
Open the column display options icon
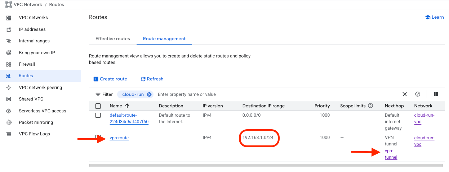click(x=436, y=94)
